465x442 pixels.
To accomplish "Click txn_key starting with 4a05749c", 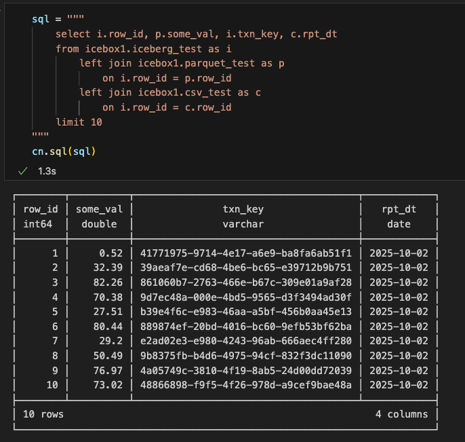I will 246,371.
